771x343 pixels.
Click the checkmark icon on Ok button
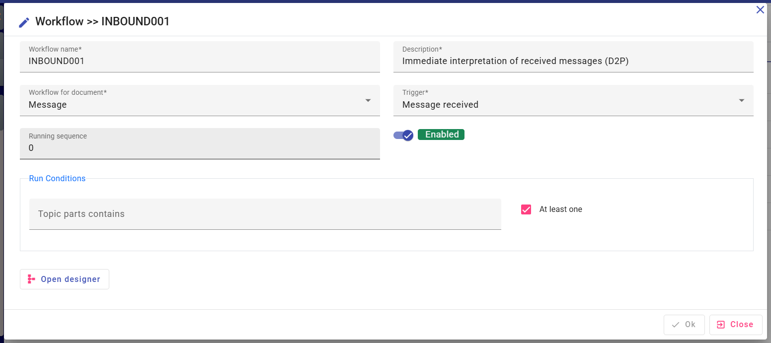tap(676, 325)
